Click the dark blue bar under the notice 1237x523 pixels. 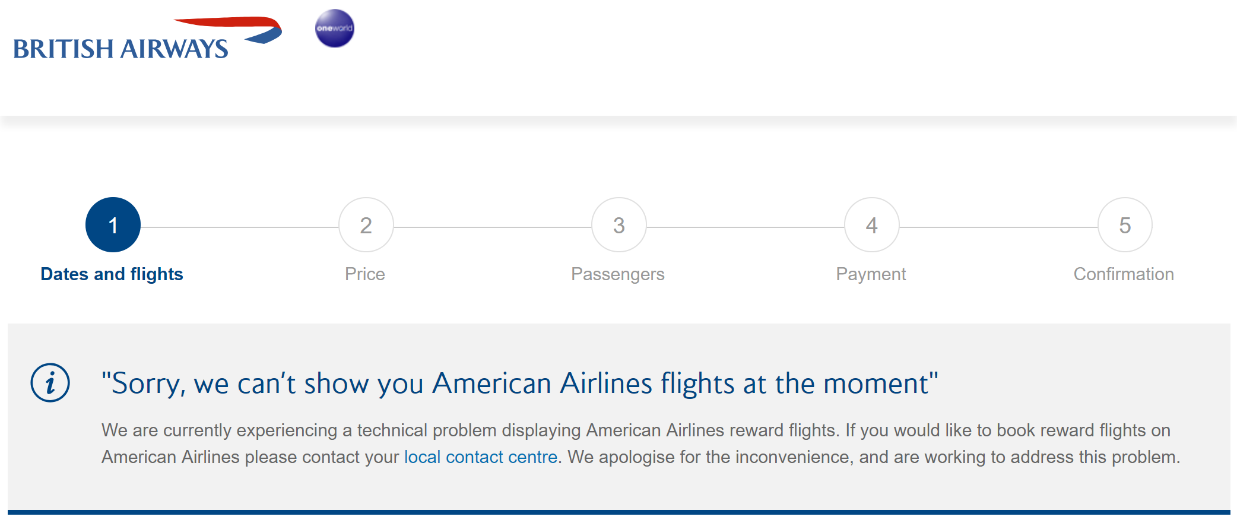(x=618, y=512)
